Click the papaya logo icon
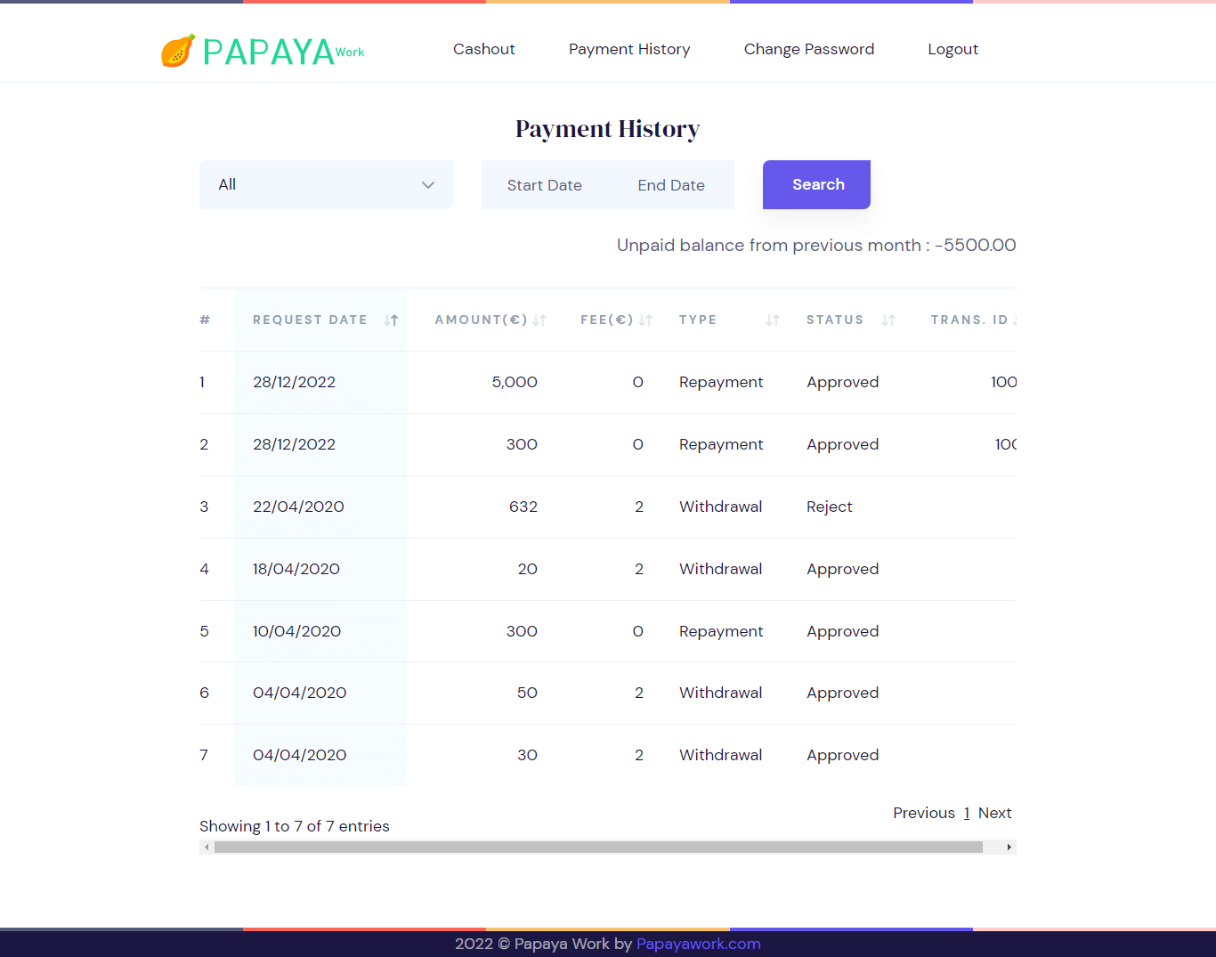This screenshot has width=1216, height=957. (178, 49)
